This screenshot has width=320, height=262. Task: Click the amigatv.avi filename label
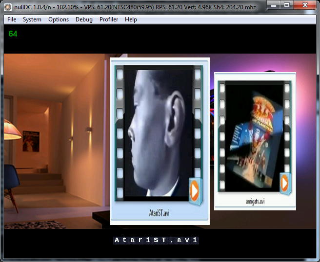255,202
